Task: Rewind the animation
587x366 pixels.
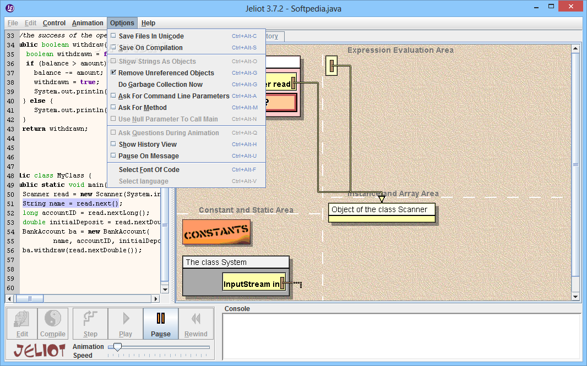Action: (196, 324)
